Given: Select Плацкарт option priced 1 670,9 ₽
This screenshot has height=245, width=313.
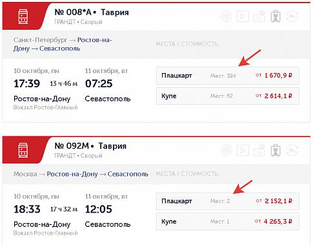Looking at the screenshot, I should click(228, 76).
